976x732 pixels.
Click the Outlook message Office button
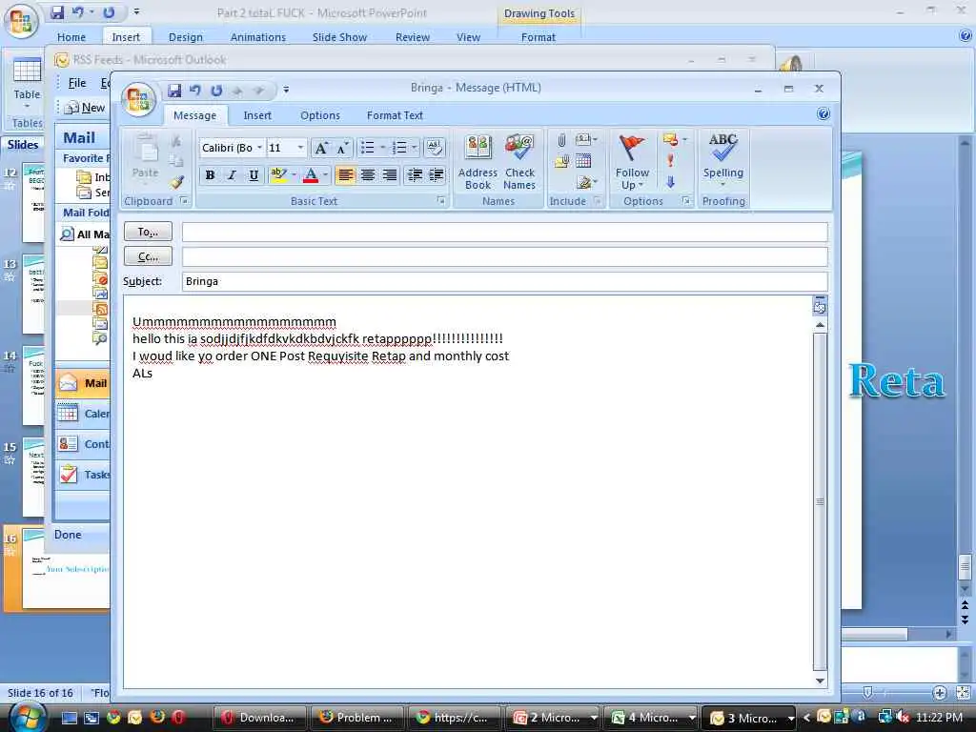[x=139, y=98]
